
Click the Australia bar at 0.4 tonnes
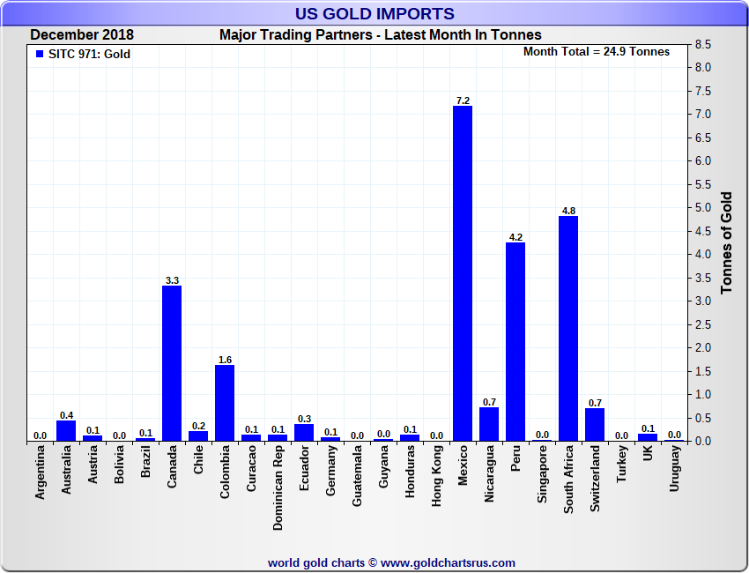(x=66, y=431)
